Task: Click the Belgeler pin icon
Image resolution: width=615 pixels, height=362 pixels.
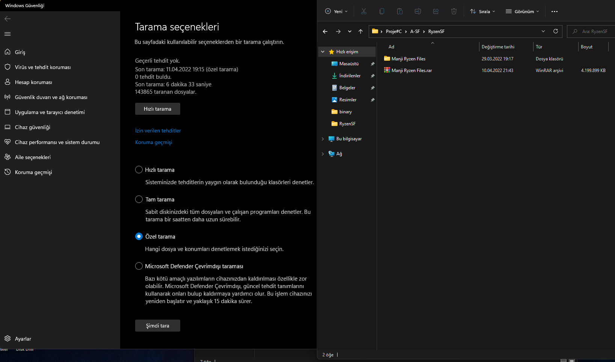Action: (372, 88)
